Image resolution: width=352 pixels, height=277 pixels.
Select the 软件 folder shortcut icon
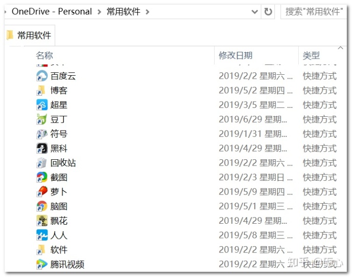[42, 250]
